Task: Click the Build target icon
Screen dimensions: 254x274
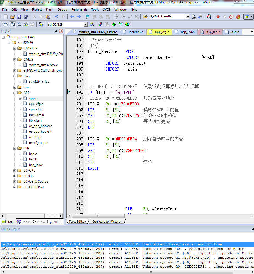Action: (12, 24)
